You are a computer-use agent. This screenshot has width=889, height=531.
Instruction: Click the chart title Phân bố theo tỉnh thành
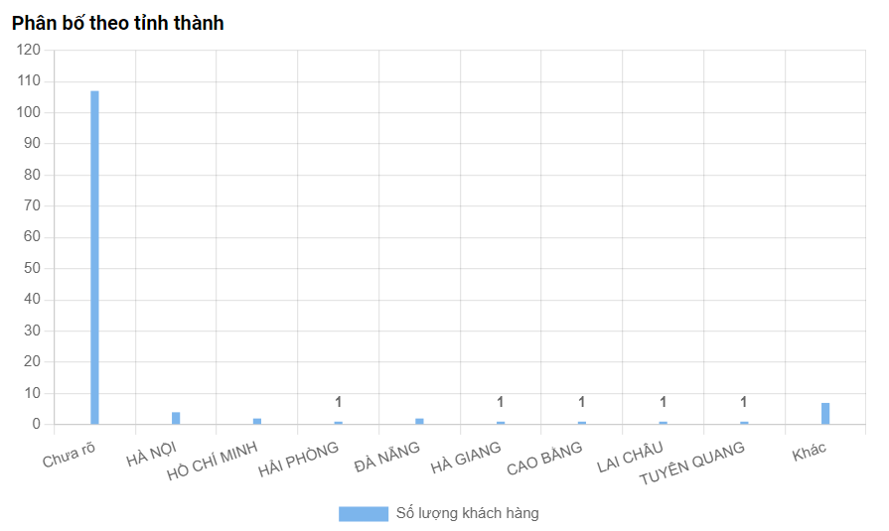[118, 23]
